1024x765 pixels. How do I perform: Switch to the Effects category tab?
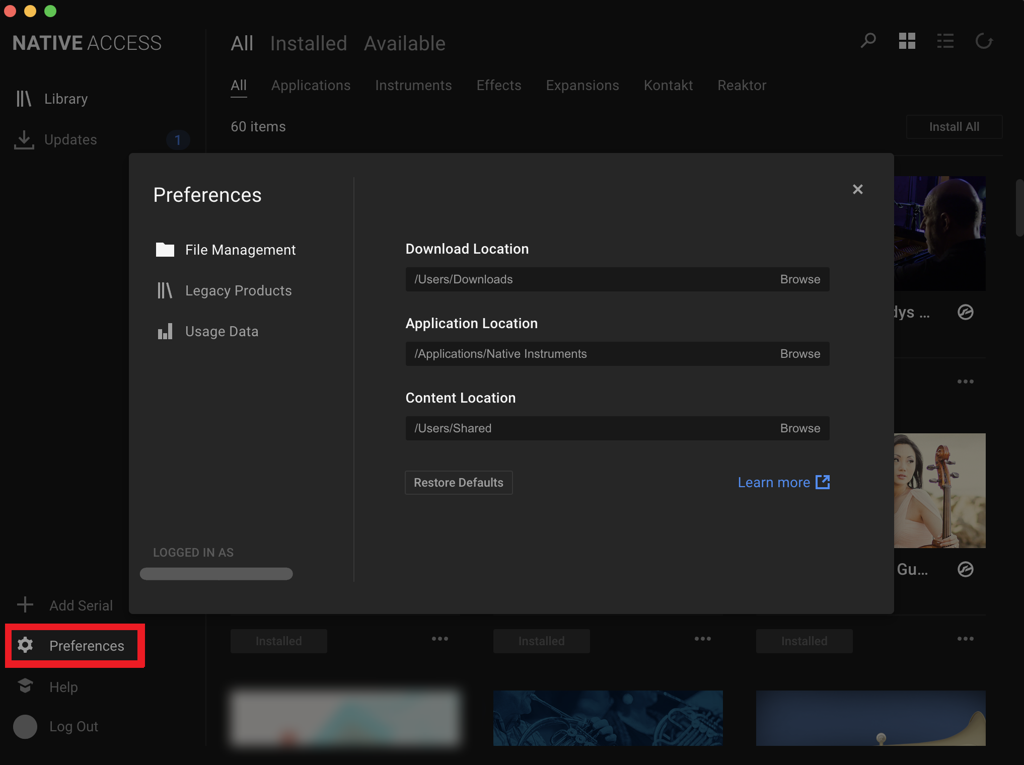pyautogui.click(x=498, y=85)
